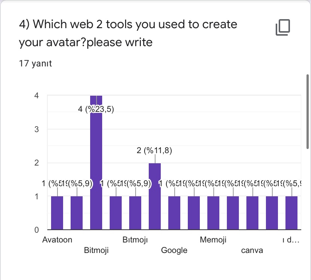Click the Avatoon axis label
The image size is (311, 280).
[x=57, y=239]
